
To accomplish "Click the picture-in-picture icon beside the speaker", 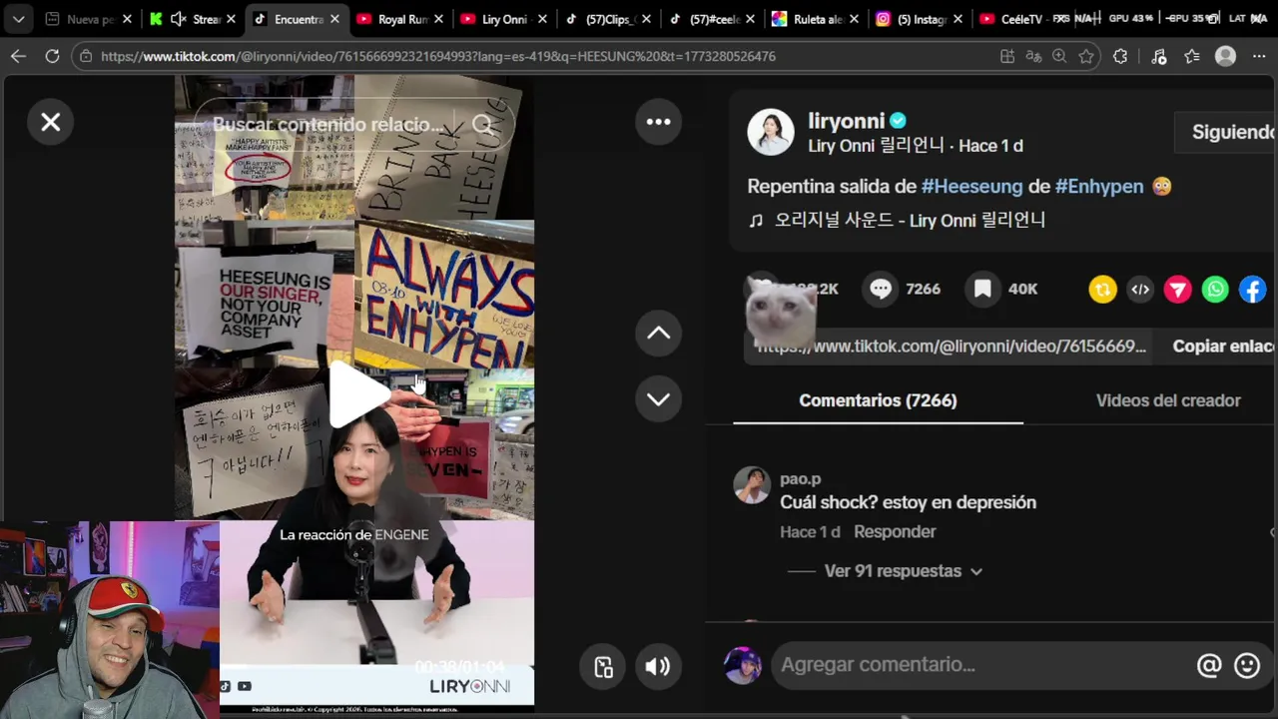I will (603, 667).
